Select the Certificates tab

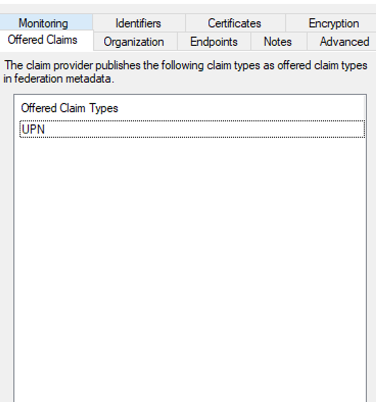(234, 23)
